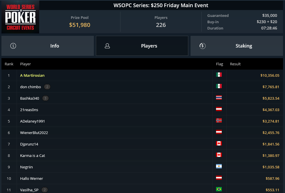285x193 pixels.
Task: Click re-entry badge 3 beside Bashka340
Action: tap(45, 98)
